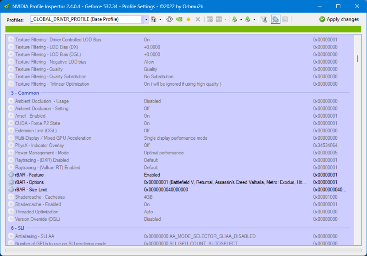The width and height of the screenshot is (367, 256).
Task: Click the _GLOBAL_DRIVER_PROFILE profile name field
Action: (86, 19)
